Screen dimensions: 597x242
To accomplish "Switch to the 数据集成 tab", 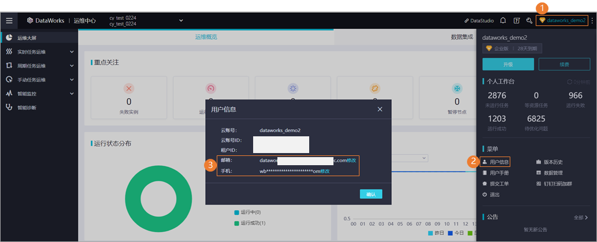I will [x=462, y=37].
